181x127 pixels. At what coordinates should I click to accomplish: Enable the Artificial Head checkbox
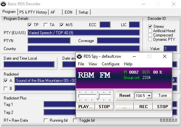click(150, 31)
